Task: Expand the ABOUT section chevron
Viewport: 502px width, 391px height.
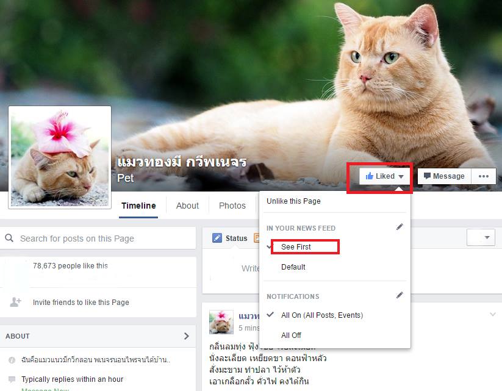Action: pos(186,336)
